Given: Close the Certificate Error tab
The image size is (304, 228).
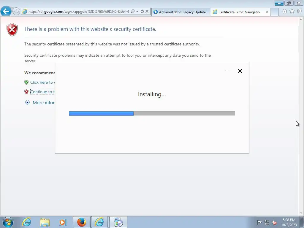Looking at the screenshot, I should click(x=267, y=12).
